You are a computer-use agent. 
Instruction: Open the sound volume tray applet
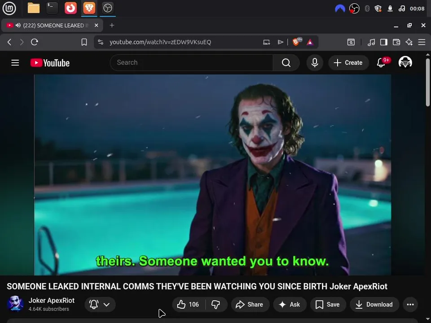[x=401, y=9]
